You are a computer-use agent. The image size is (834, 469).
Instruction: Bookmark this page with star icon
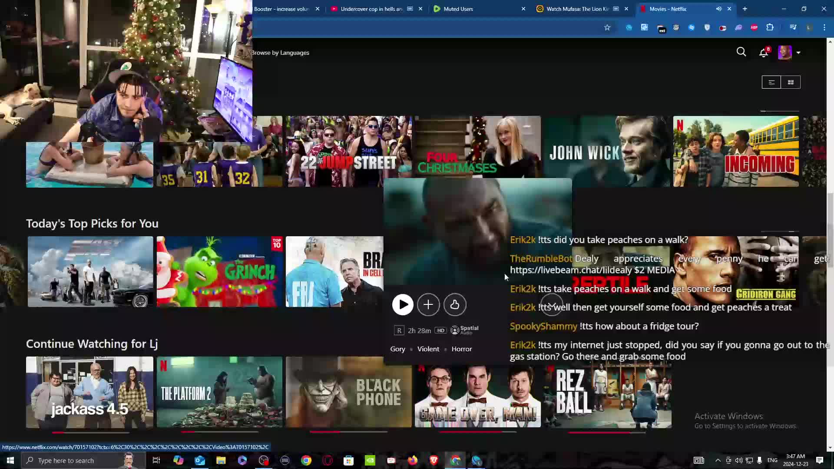(607, 27)
